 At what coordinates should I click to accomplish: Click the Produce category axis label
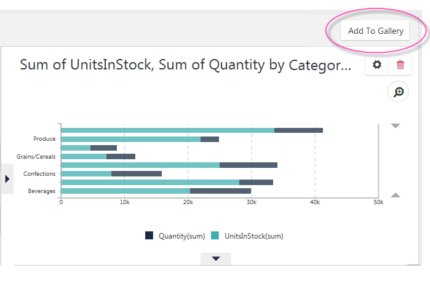pyautogui.click(x=44, y=139)
